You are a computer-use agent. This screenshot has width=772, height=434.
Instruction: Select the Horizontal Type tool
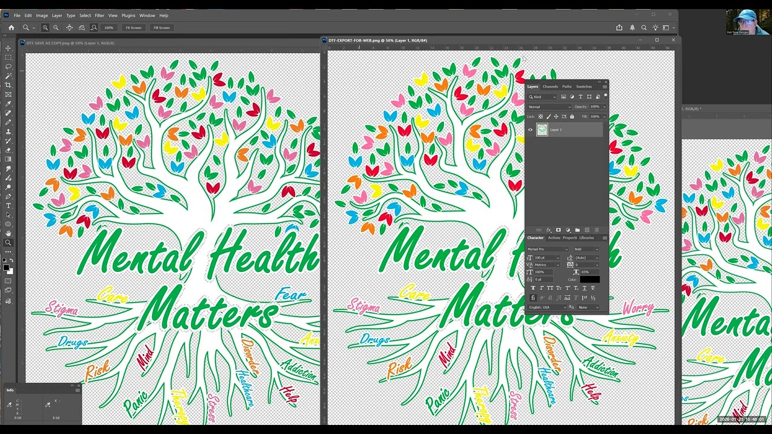point(8,206)
